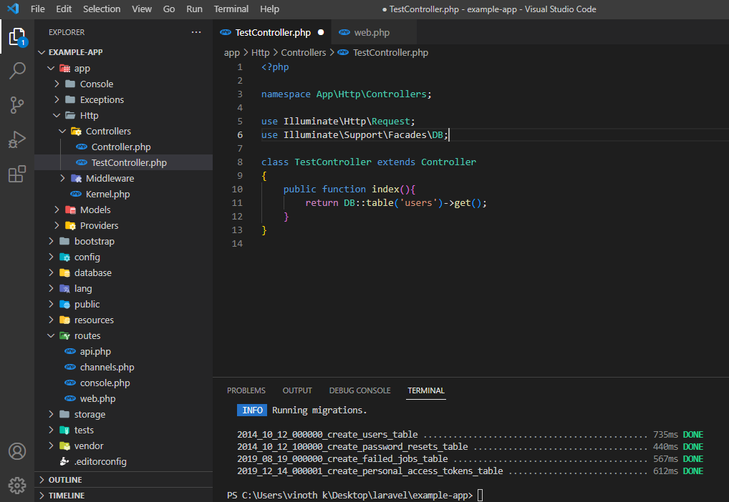Click Controllers in the breadcrumb path
729x502 pixels.
(303, 52)
